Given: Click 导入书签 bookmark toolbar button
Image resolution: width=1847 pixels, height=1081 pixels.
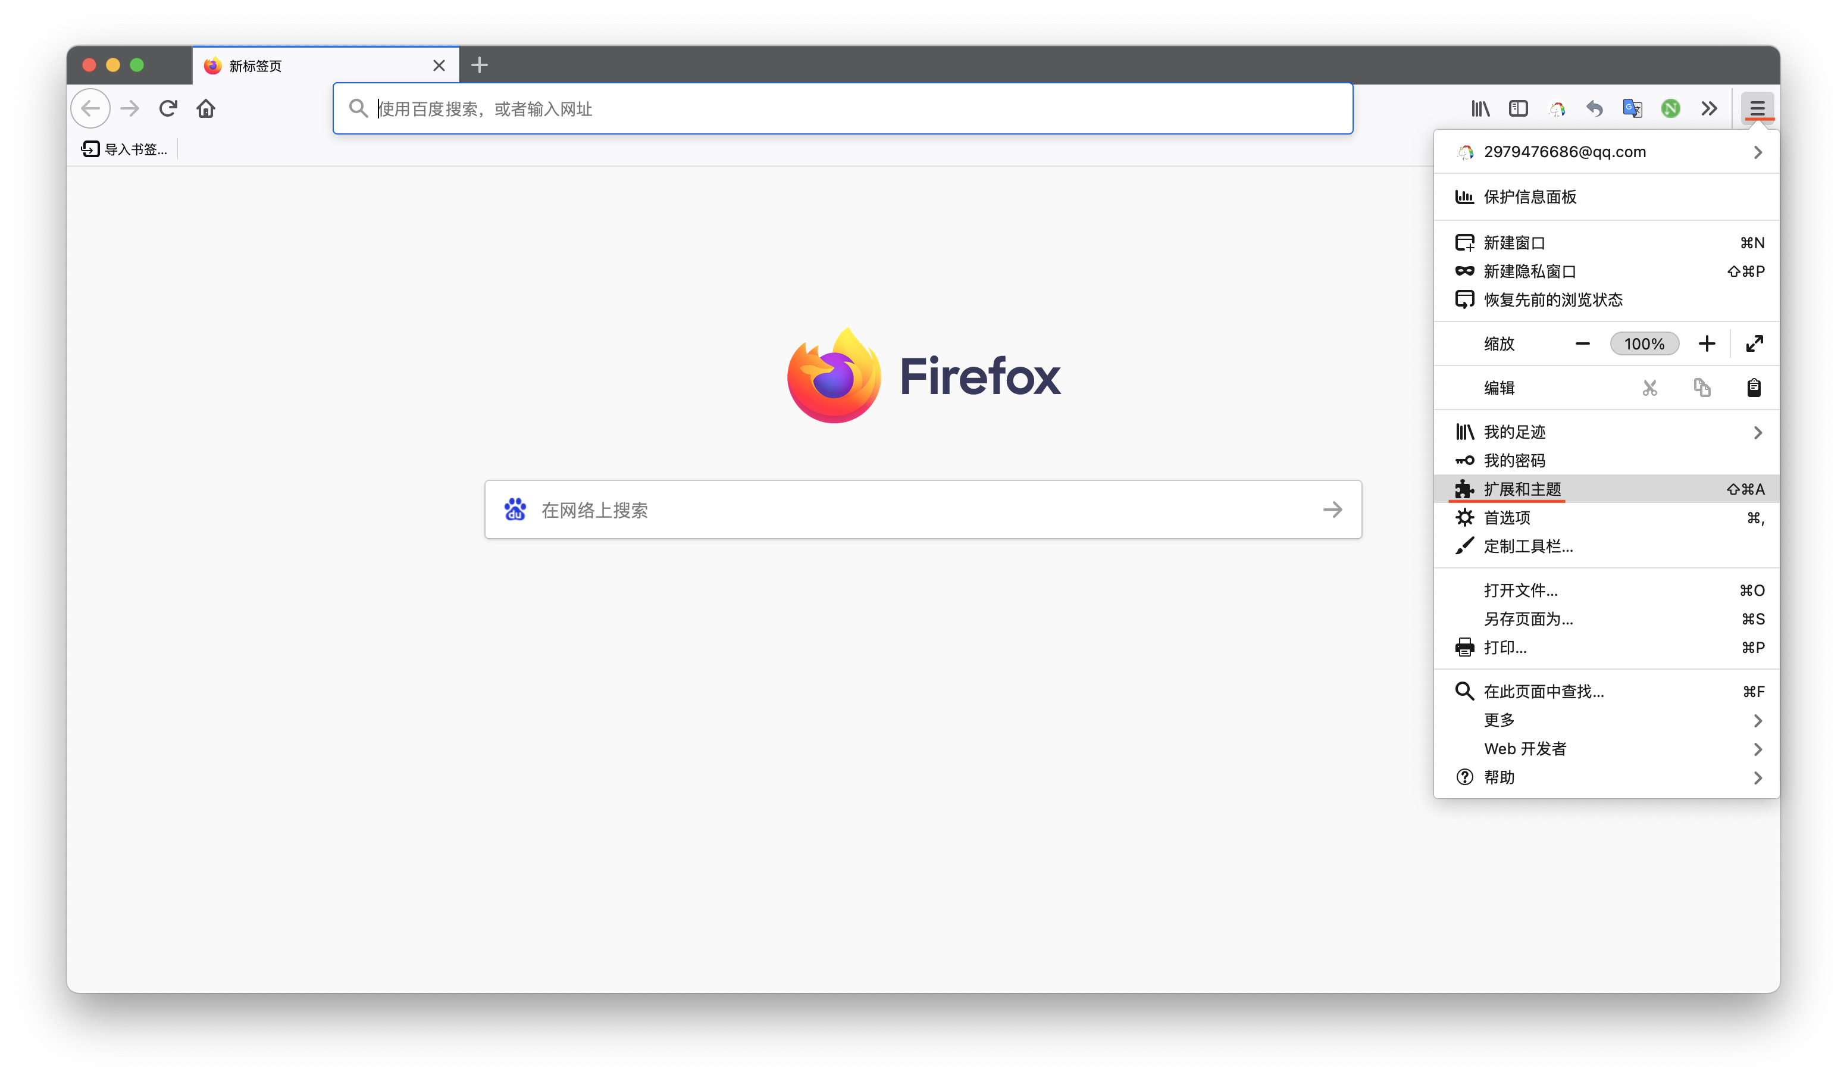Looking at the screenshot, I should (x=124, y=149).
